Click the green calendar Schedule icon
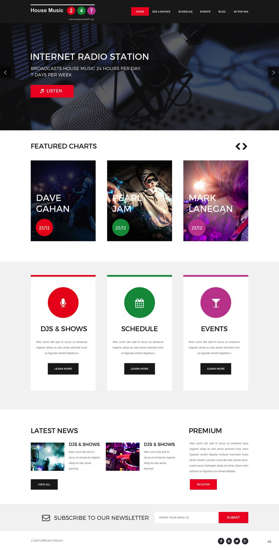279x550 pixels. (x=139, y=302)
